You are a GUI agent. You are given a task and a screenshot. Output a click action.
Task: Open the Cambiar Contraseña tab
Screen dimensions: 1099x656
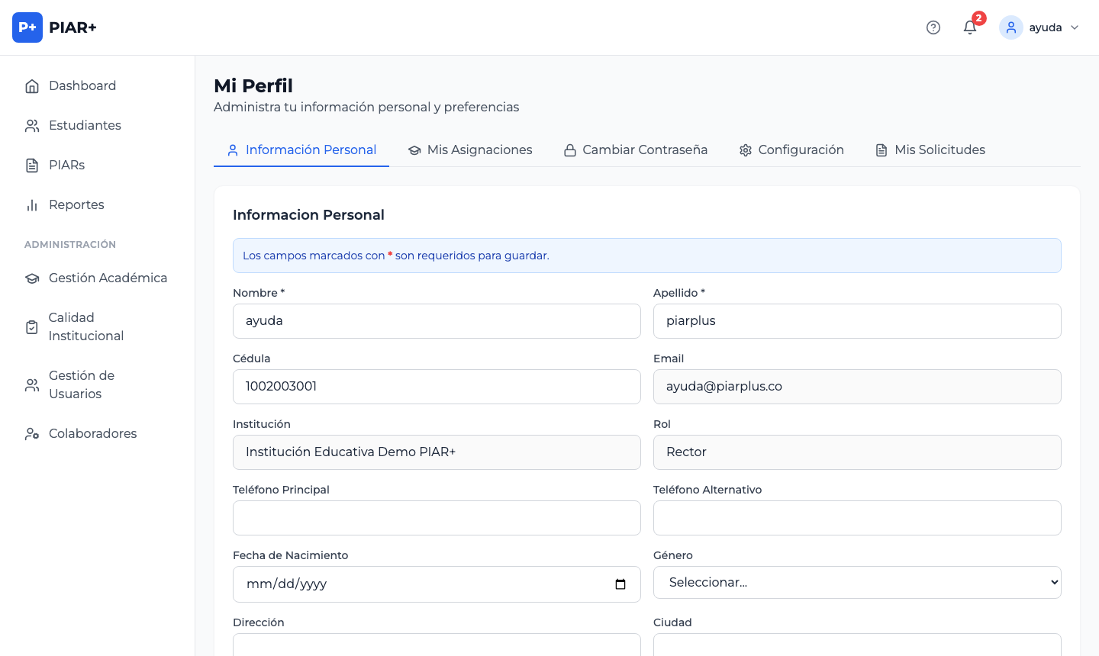pos(635,150)
